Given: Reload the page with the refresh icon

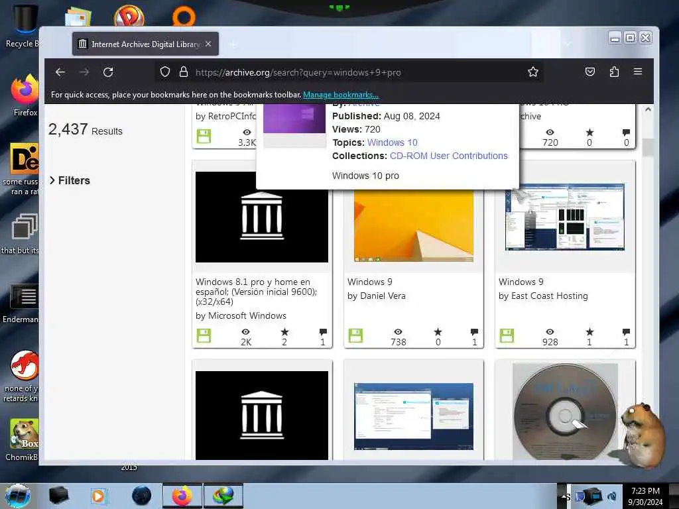Looking at the screenshot, I should 108,72.
